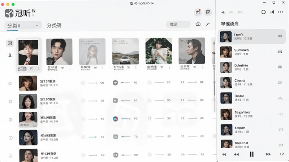Click the gray square icon beside 7D label
This screenshot has width=289, height=162.
click(x=116, y=137)
